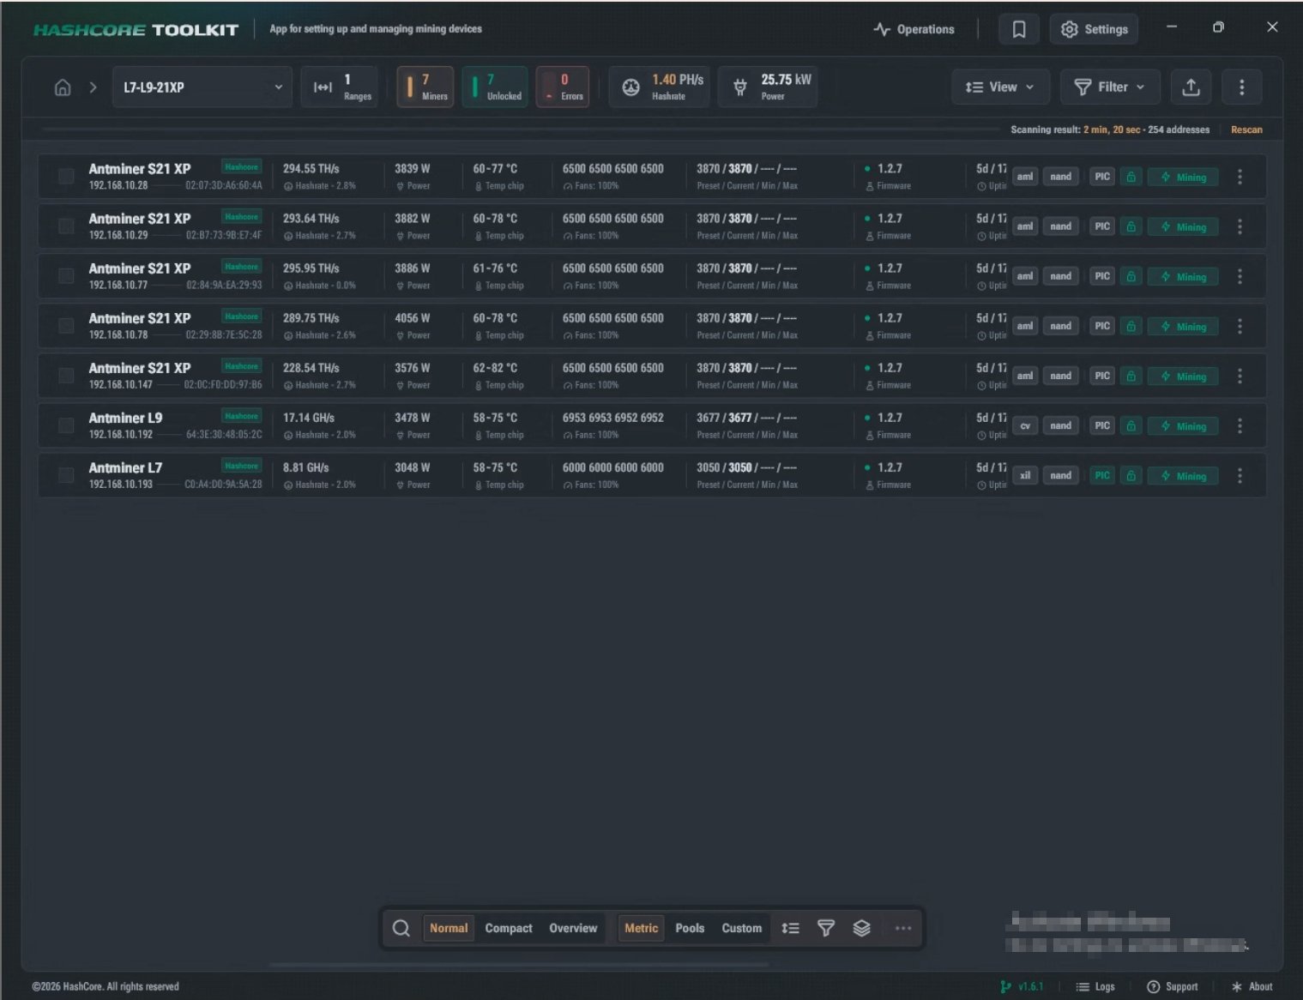This screenshot has height=1000, width=1303.
Task: Open Logs from status bar
Action: [x=1095, y=986]
